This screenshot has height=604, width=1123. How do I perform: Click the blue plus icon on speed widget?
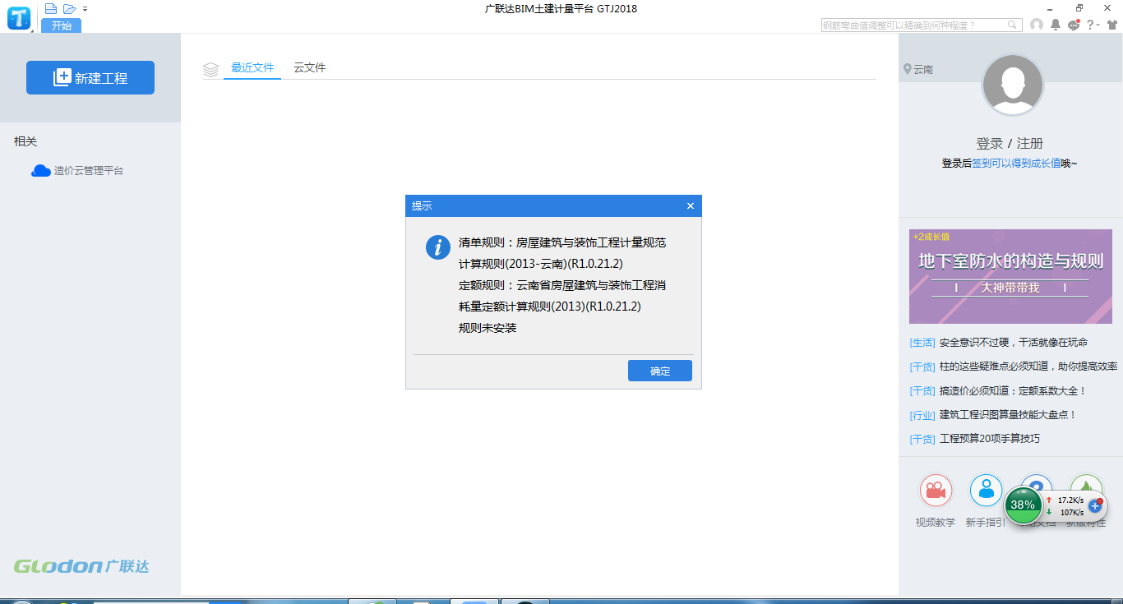click(x=1094, y=505)
